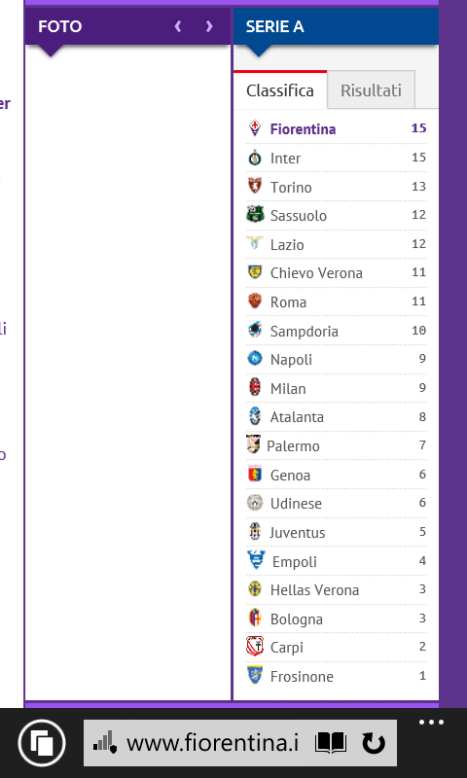Click the Carpi club crest
The width and height of the screenshot is (467, 778).
[255, 646]
